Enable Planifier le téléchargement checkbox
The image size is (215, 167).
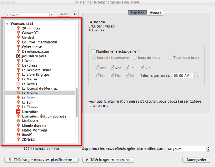tap(94, 51)
